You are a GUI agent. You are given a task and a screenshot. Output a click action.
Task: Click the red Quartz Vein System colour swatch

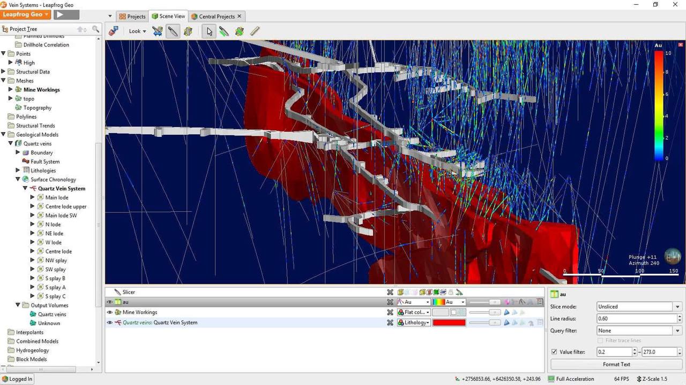[449, 322]
